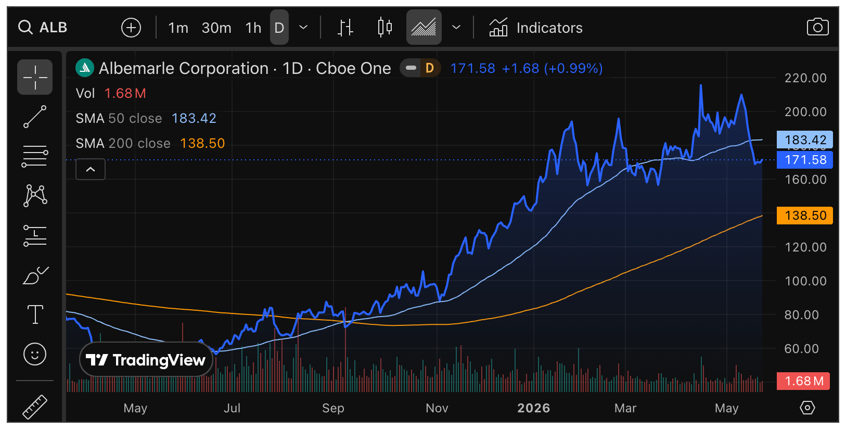This screenshot has height=429, width=846.
Task: Take a chart snapshot with camera icon
Action: pos(817,27)
